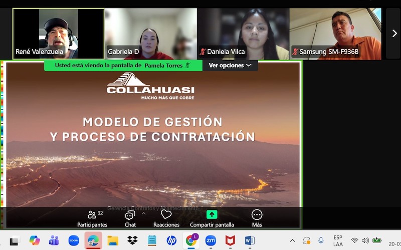Open the Chat panel

click(130, 218)
